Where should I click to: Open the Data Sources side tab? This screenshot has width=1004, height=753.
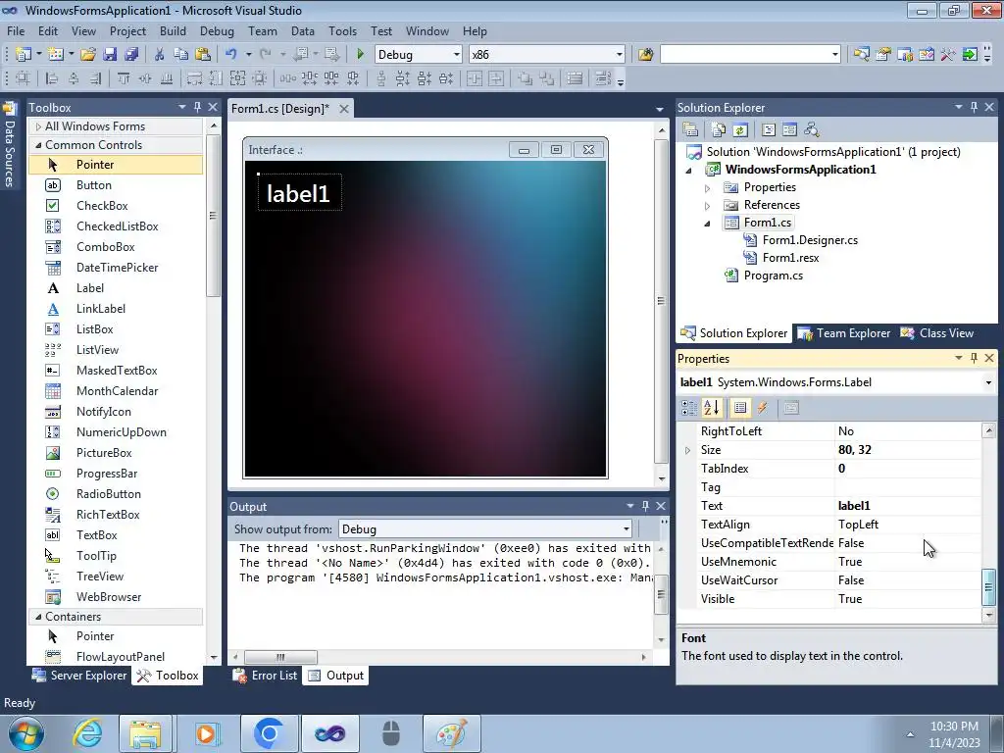pos(9,144)
